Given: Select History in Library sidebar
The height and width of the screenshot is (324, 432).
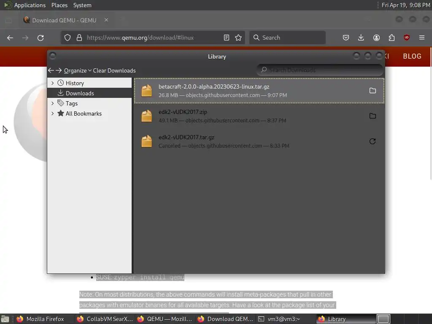Looking at the screenshot, I should (89, 83).
